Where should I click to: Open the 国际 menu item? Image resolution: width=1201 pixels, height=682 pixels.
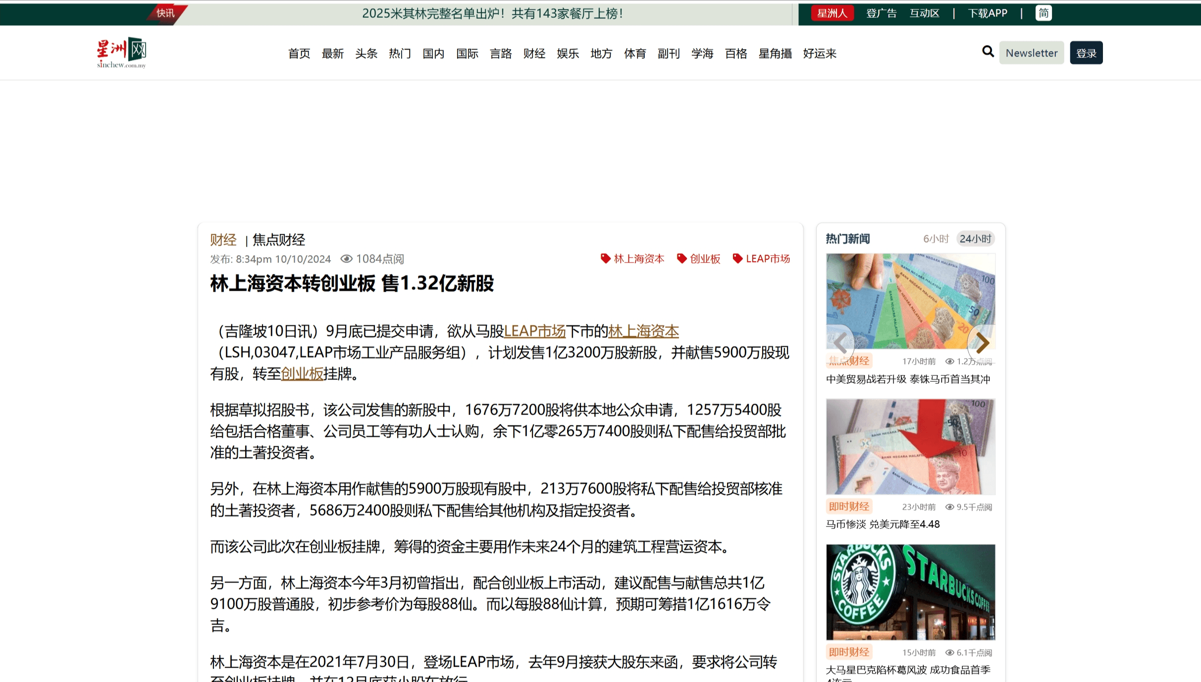[467, 53]
